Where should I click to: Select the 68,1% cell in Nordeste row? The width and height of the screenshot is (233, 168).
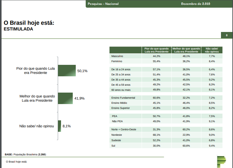coord(156,135)
